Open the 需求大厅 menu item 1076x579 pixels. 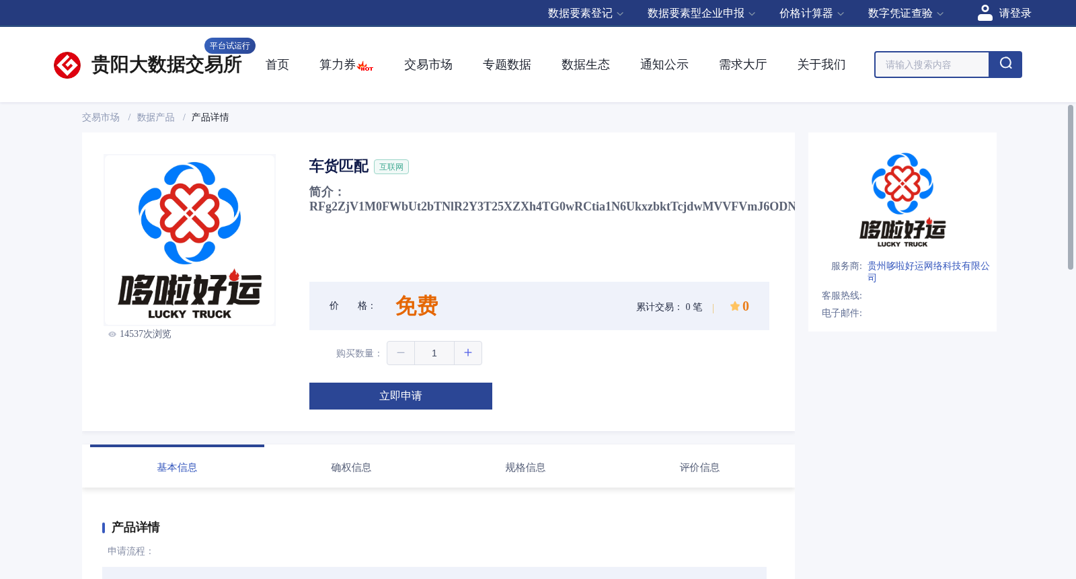coord(743,65)
